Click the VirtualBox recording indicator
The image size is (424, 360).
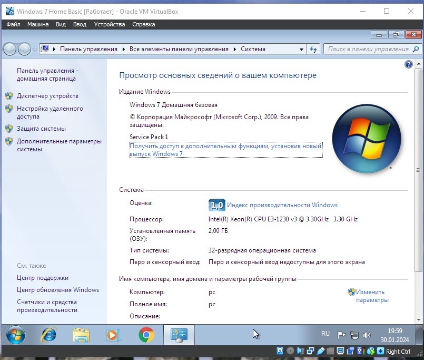tap(350, 351)
